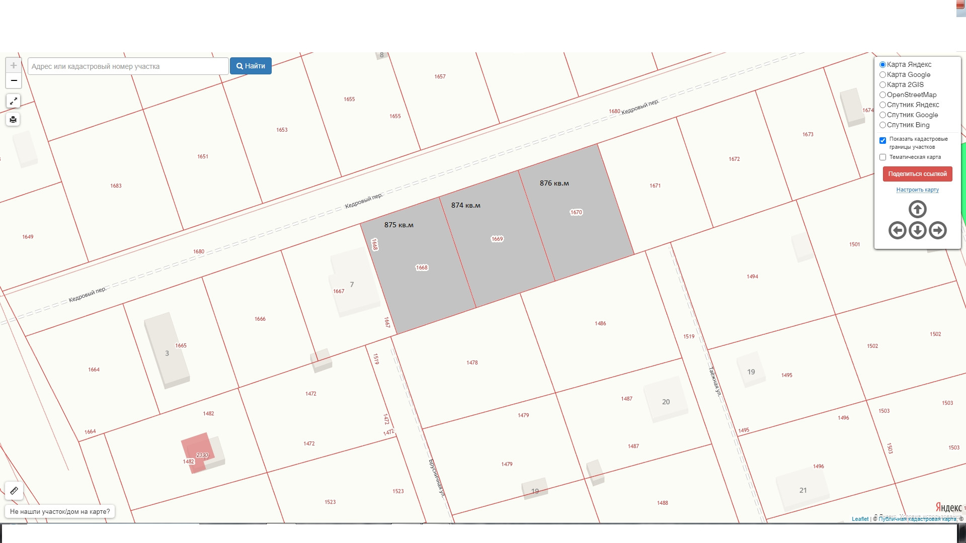
Task: Zoom out with the minus button
Action: [x=14, y=80]
